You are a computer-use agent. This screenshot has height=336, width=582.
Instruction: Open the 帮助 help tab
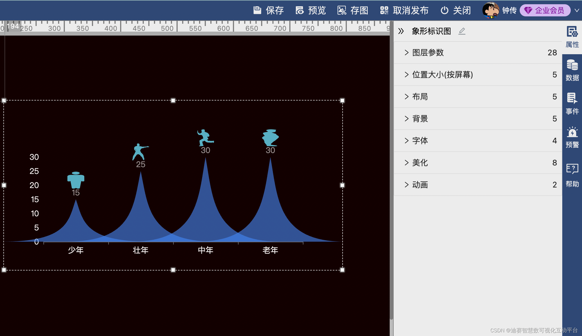572,176
